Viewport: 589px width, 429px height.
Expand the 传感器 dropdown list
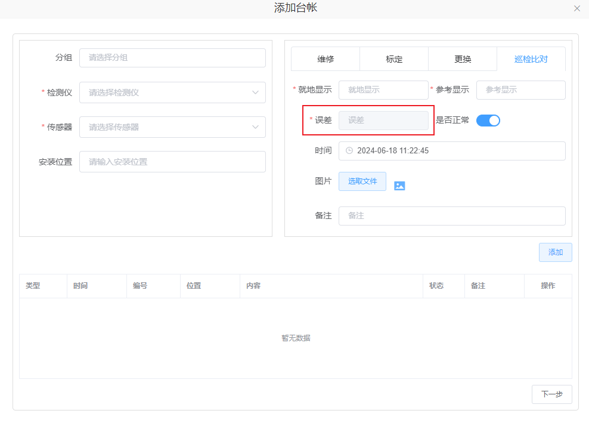172,127
